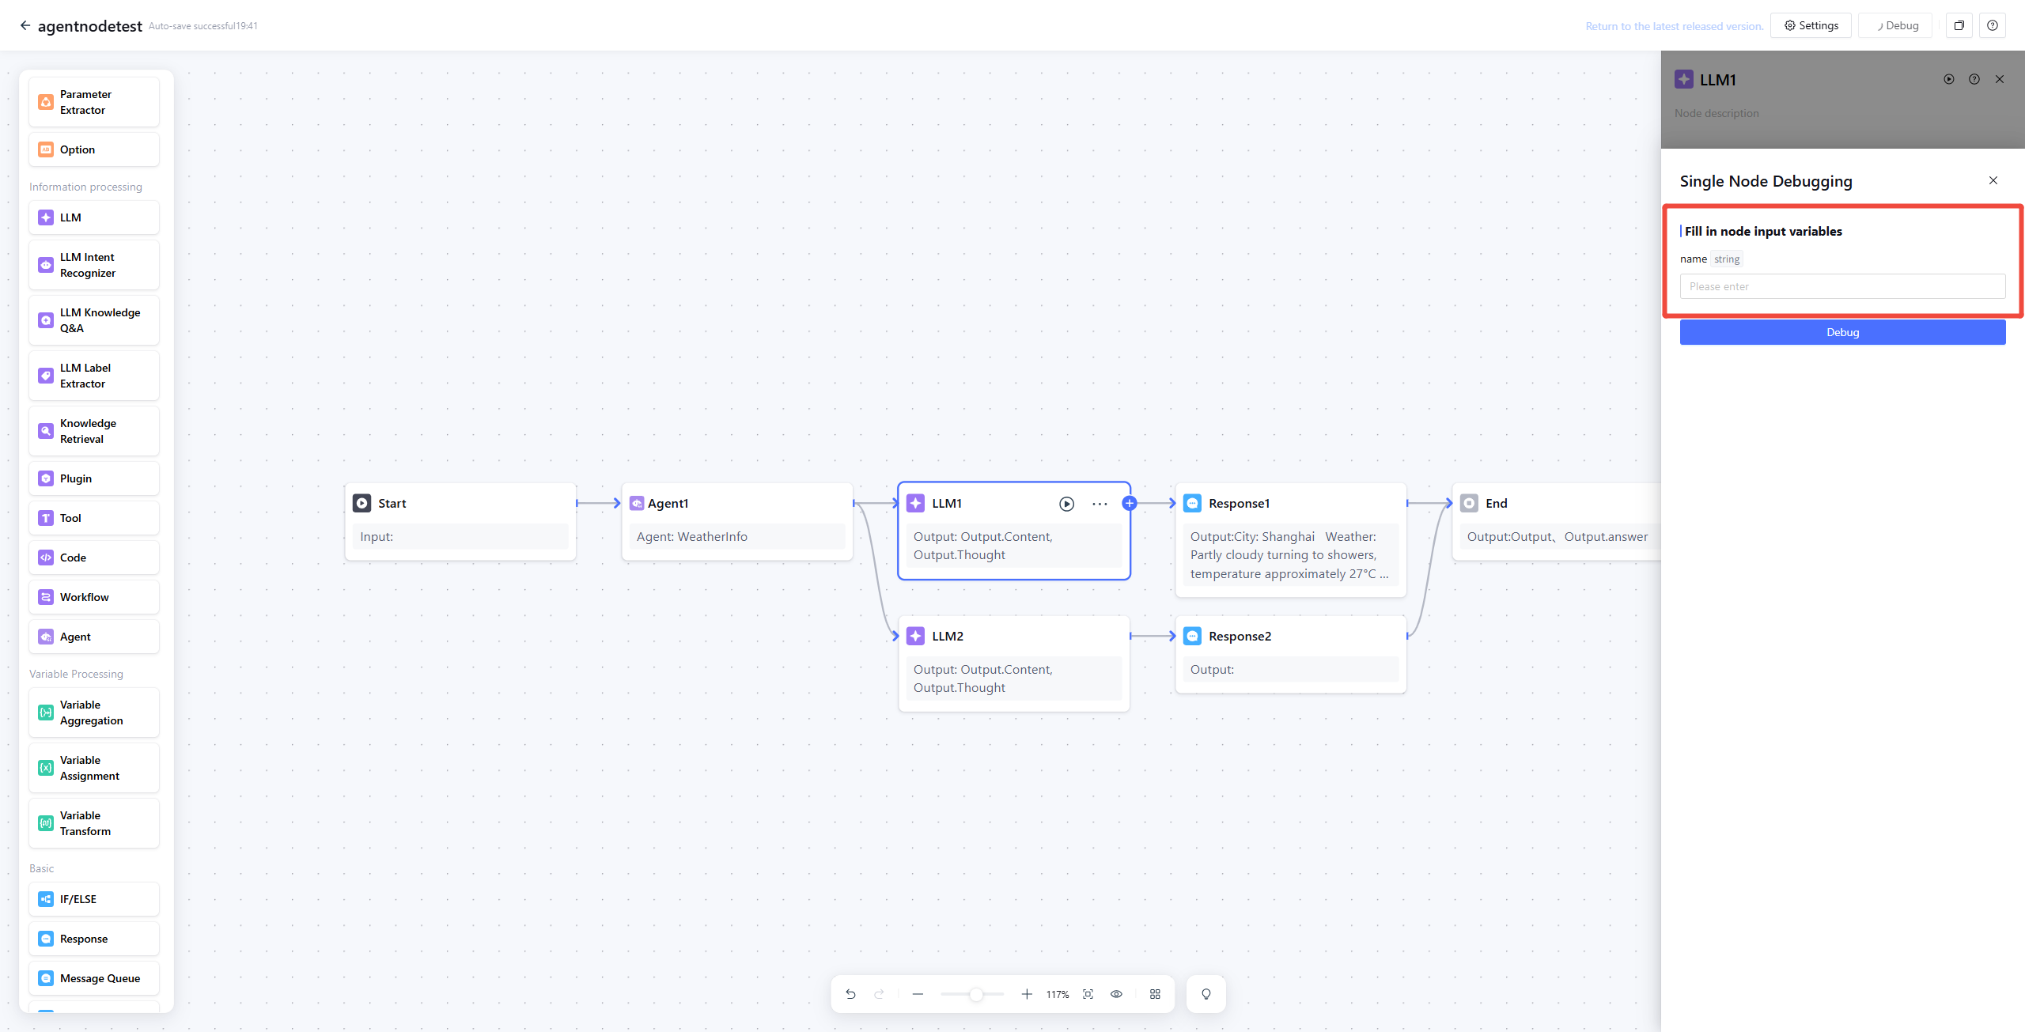Close the Single Node Debugging panel
Viewport: 2025px width, 1032px height.
[1993, 180]
